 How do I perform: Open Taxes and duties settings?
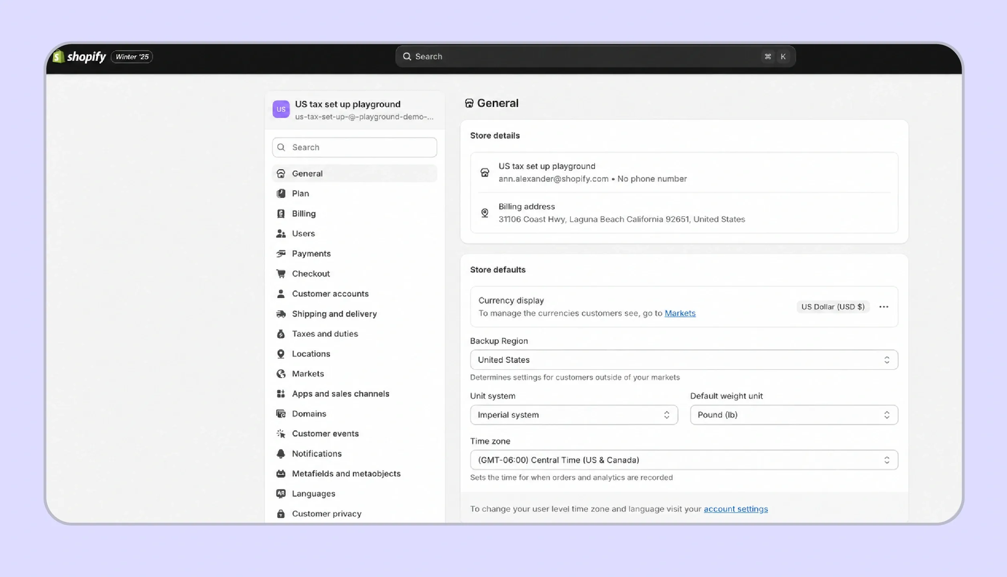click(354, 334)
